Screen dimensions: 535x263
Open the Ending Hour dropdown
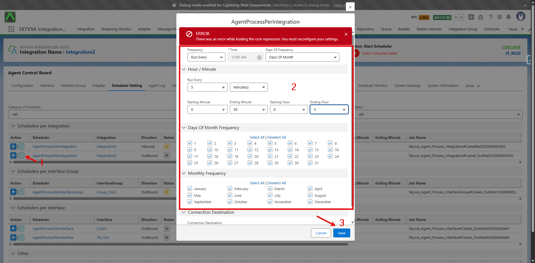click(x=329, y=110)
